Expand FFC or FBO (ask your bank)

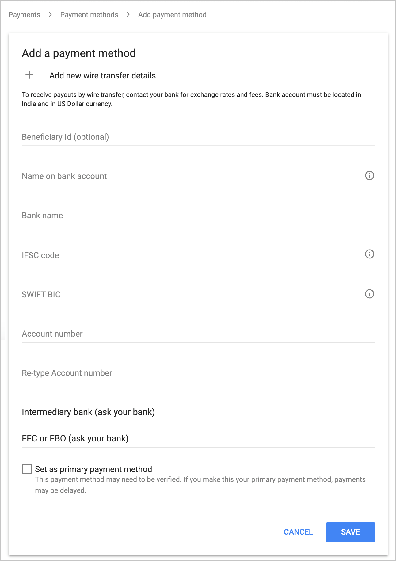click(x=75, y=438)
